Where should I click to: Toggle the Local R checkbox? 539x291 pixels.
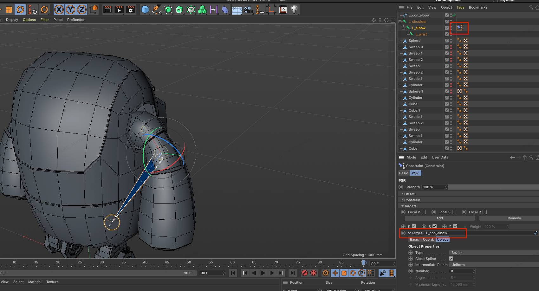[x=485, y=212]
